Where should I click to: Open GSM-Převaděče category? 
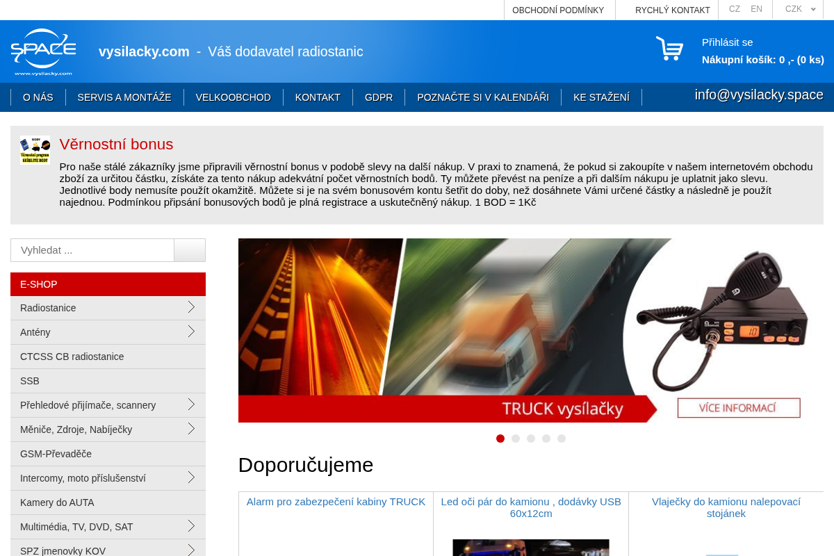click(x=108, y=454)
